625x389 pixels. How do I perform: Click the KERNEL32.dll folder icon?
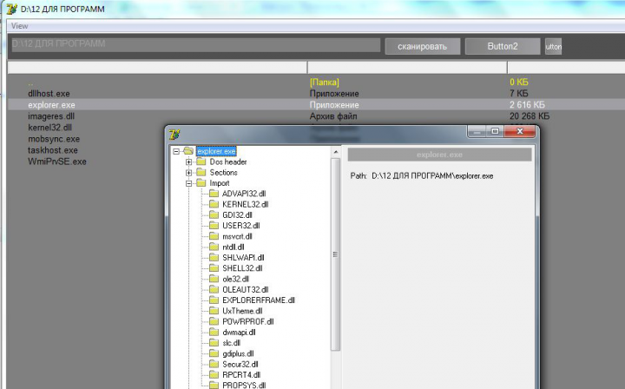[214, 204]
